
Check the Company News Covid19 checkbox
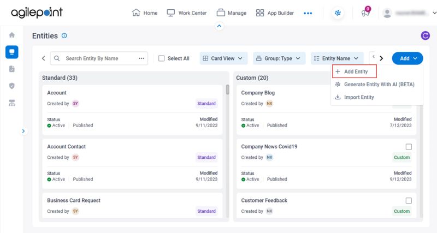pos(409,147)
